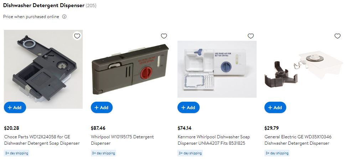Open Choce Parts WD12X24058 product title link
This screenshot has height=160, width=350.
pos(42,140)
